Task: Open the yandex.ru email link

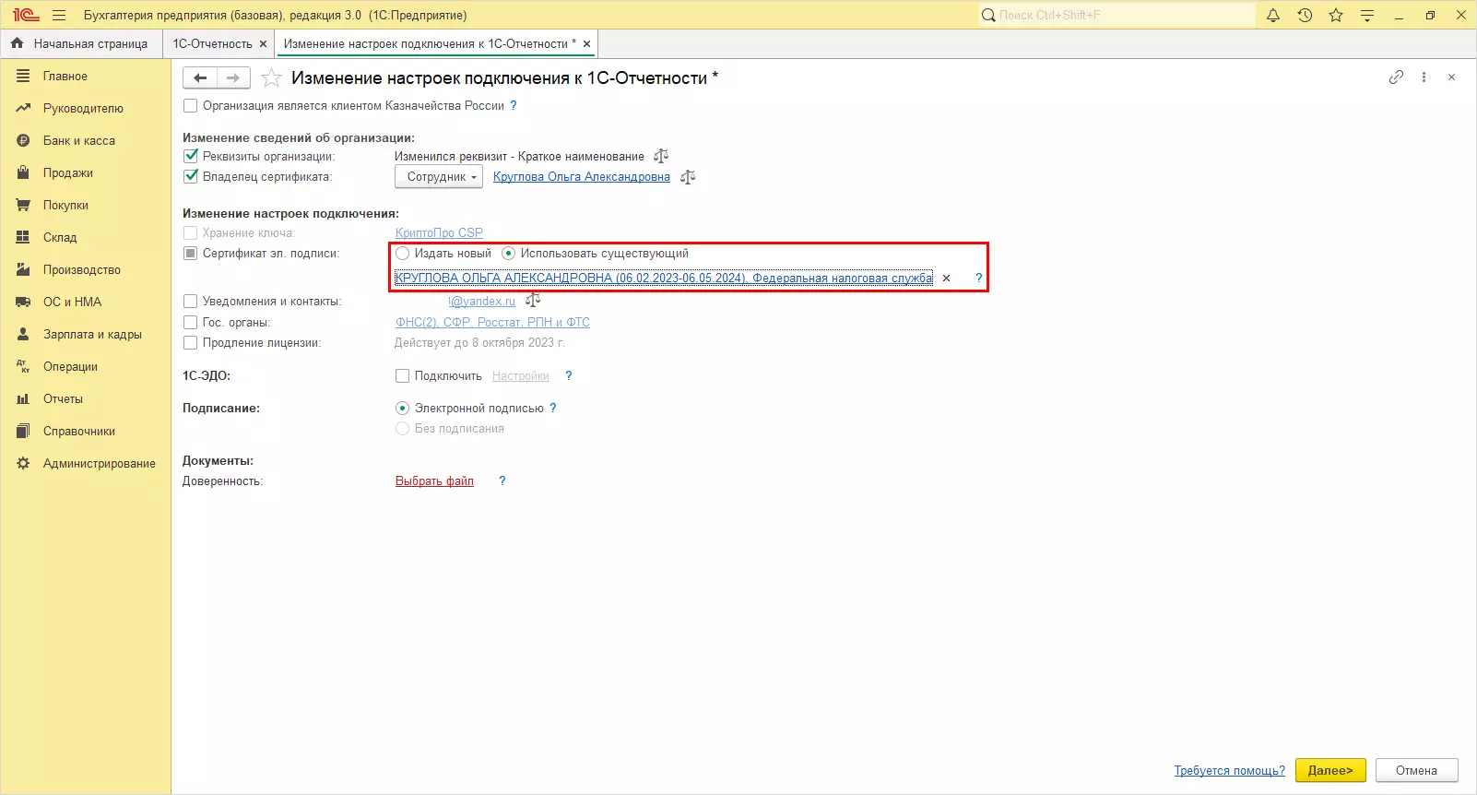Action: pyautogui.click(x=482, y=301)
